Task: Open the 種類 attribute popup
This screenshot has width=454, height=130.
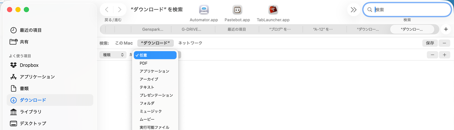Action: click(x=113, y=55)
